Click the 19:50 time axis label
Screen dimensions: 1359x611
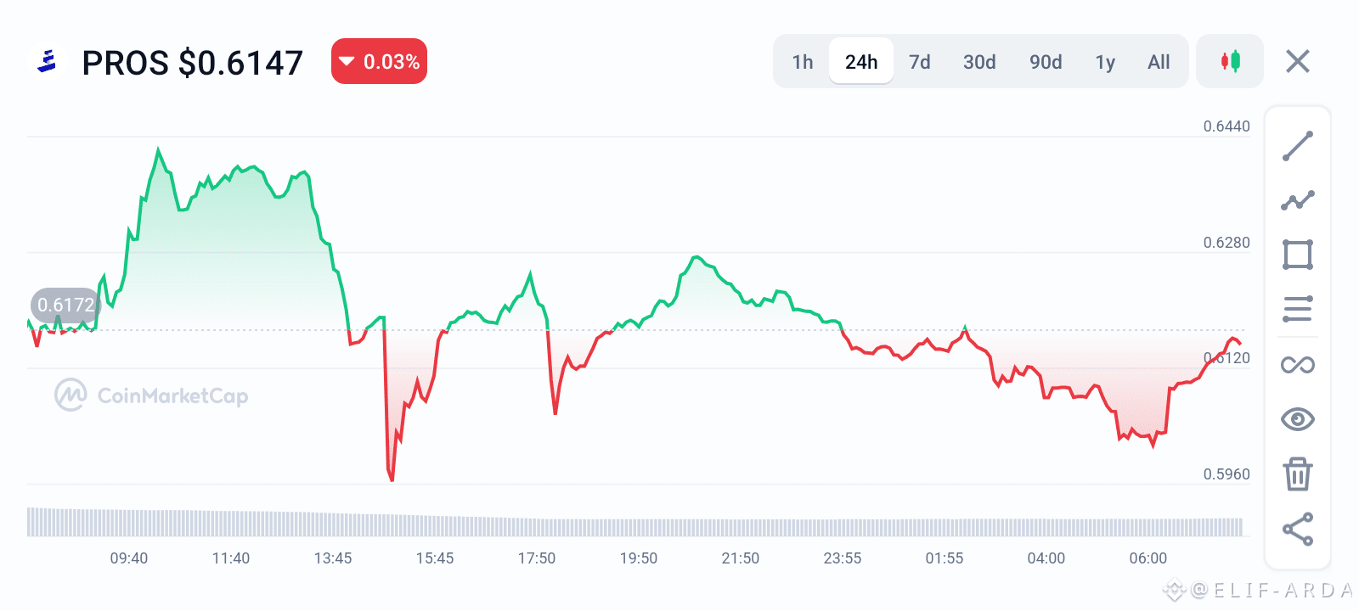[639, 558]
